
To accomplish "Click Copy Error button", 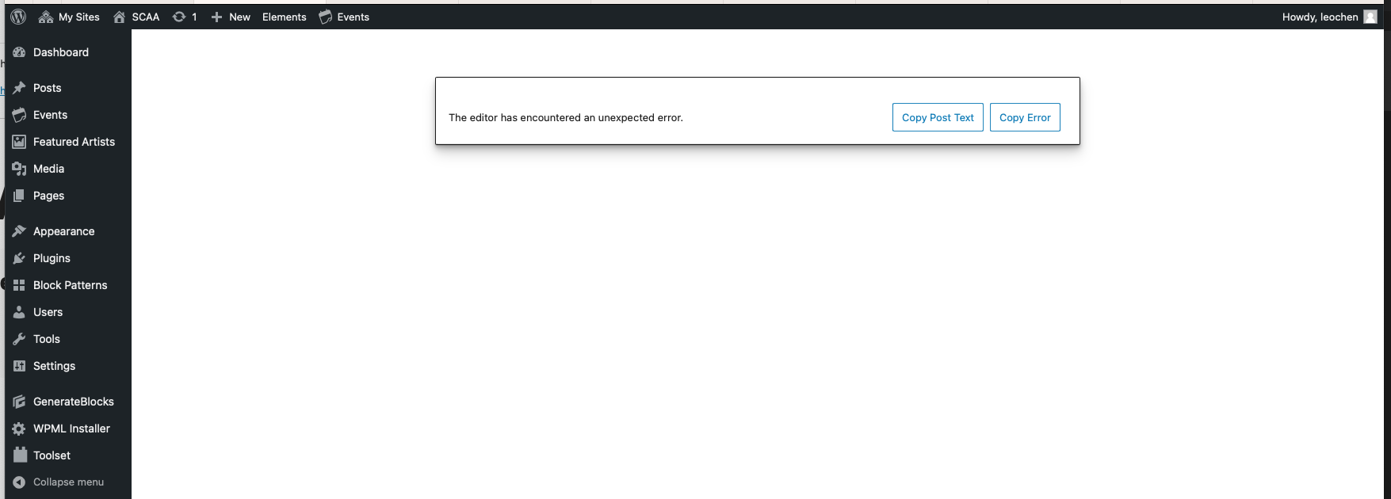I will point(1025,117).
